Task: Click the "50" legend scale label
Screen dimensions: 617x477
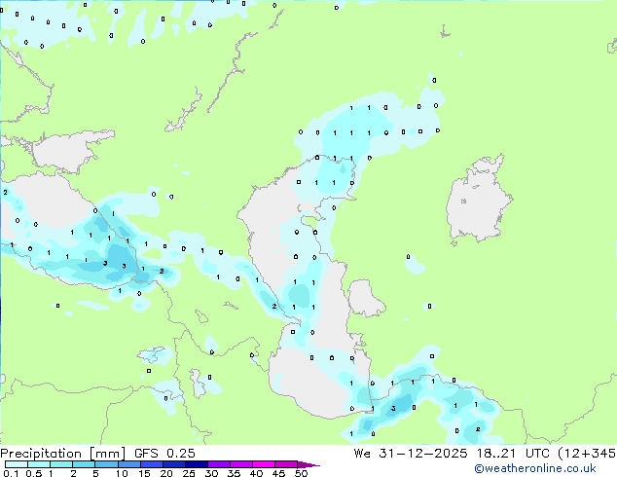Action: pos(301,473)
